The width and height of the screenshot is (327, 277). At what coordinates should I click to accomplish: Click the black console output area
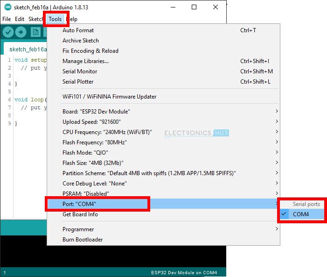pyautogui.click(x=113, y=256)
